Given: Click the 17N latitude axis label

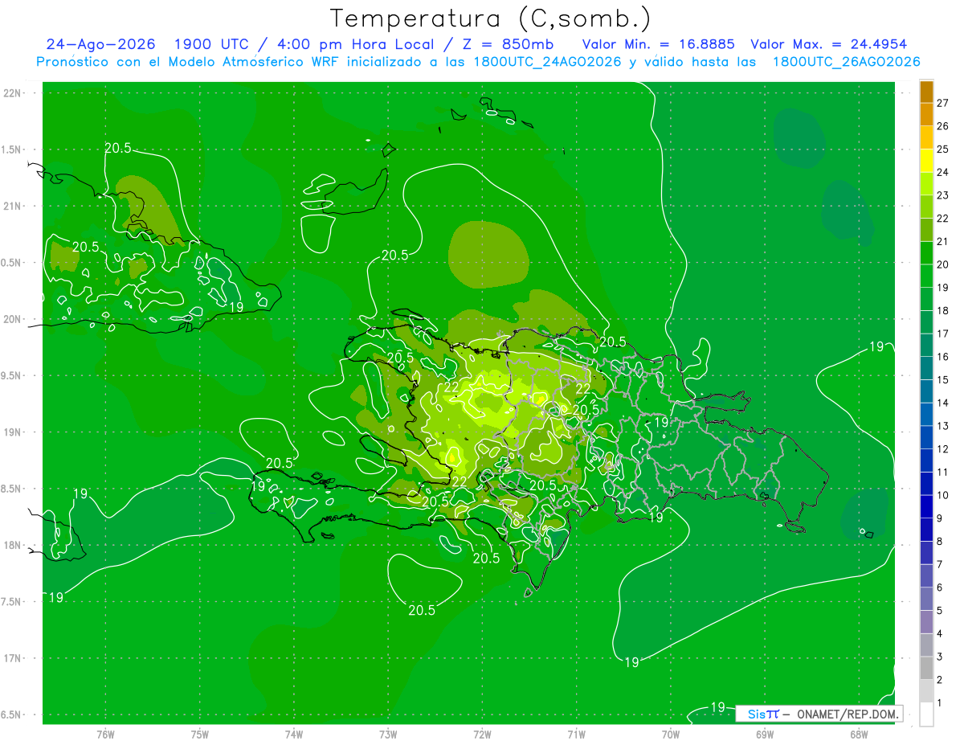Looking at the screenshot, I should pos(13,658).
